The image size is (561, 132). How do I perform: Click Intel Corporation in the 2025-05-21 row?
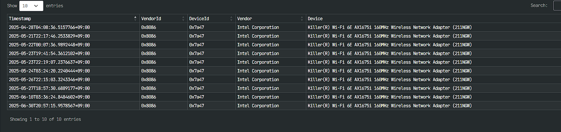tap(258, 36)
